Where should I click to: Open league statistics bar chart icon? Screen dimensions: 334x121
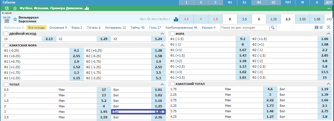pyautogui.click(x=87, y=8)
